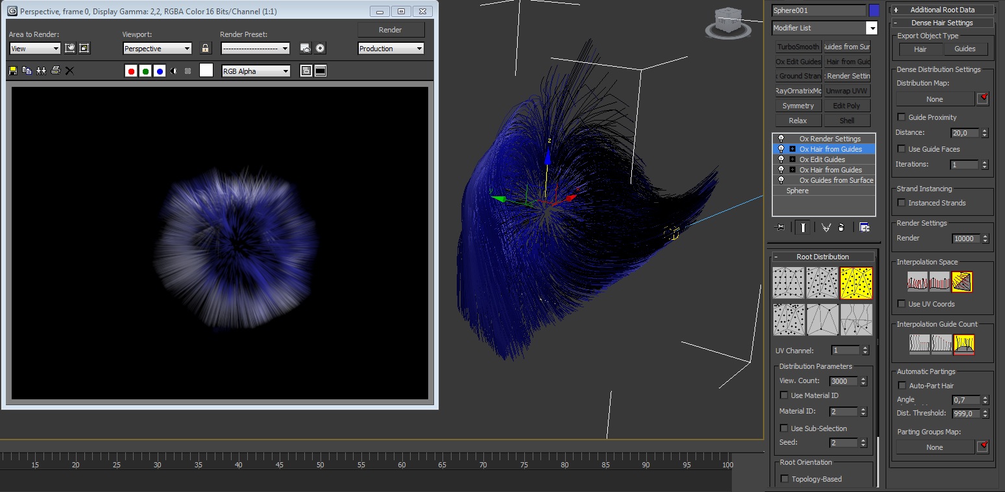Open the Render Setup icon
The width and height of the screenshot is (1005, 492).
(x=306, y=49)
